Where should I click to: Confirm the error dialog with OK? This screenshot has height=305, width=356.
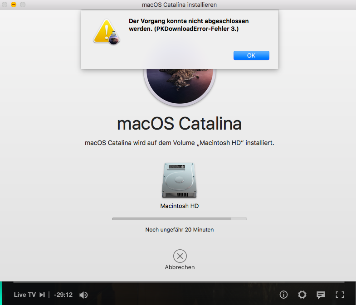point(251,56)
